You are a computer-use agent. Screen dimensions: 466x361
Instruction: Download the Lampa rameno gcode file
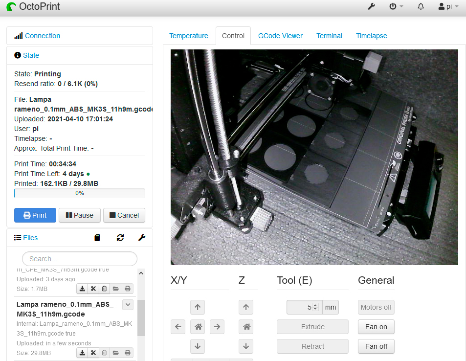[83, 353]
